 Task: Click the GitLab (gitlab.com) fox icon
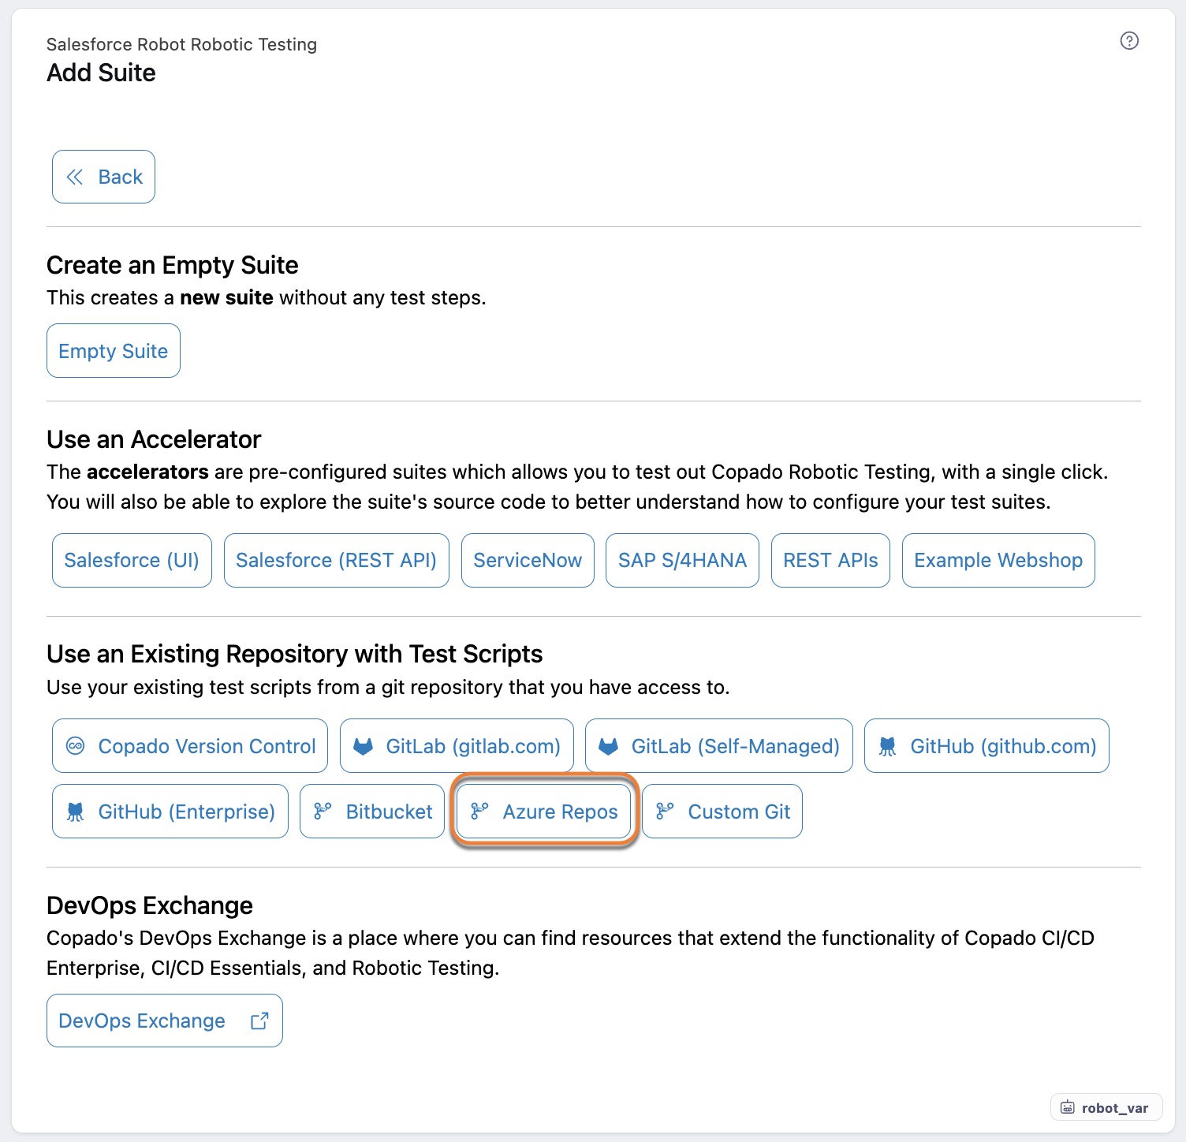tap(363, 746)
